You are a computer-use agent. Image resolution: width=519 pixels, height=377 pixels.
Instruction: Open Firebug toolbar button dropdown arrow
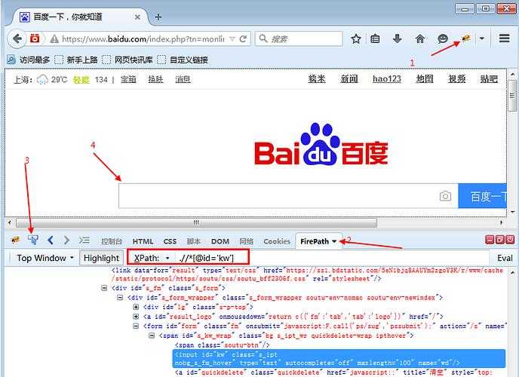(482, 38)
